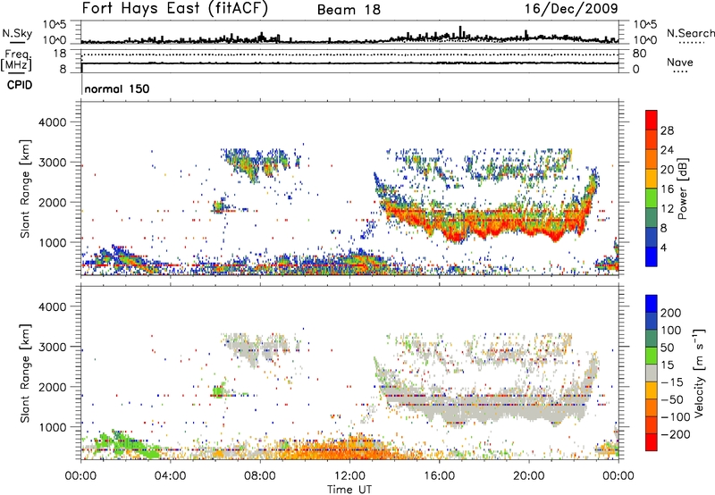Click the '18' frequency tick label
Screen dimensions: 715x495
point(59,54)
